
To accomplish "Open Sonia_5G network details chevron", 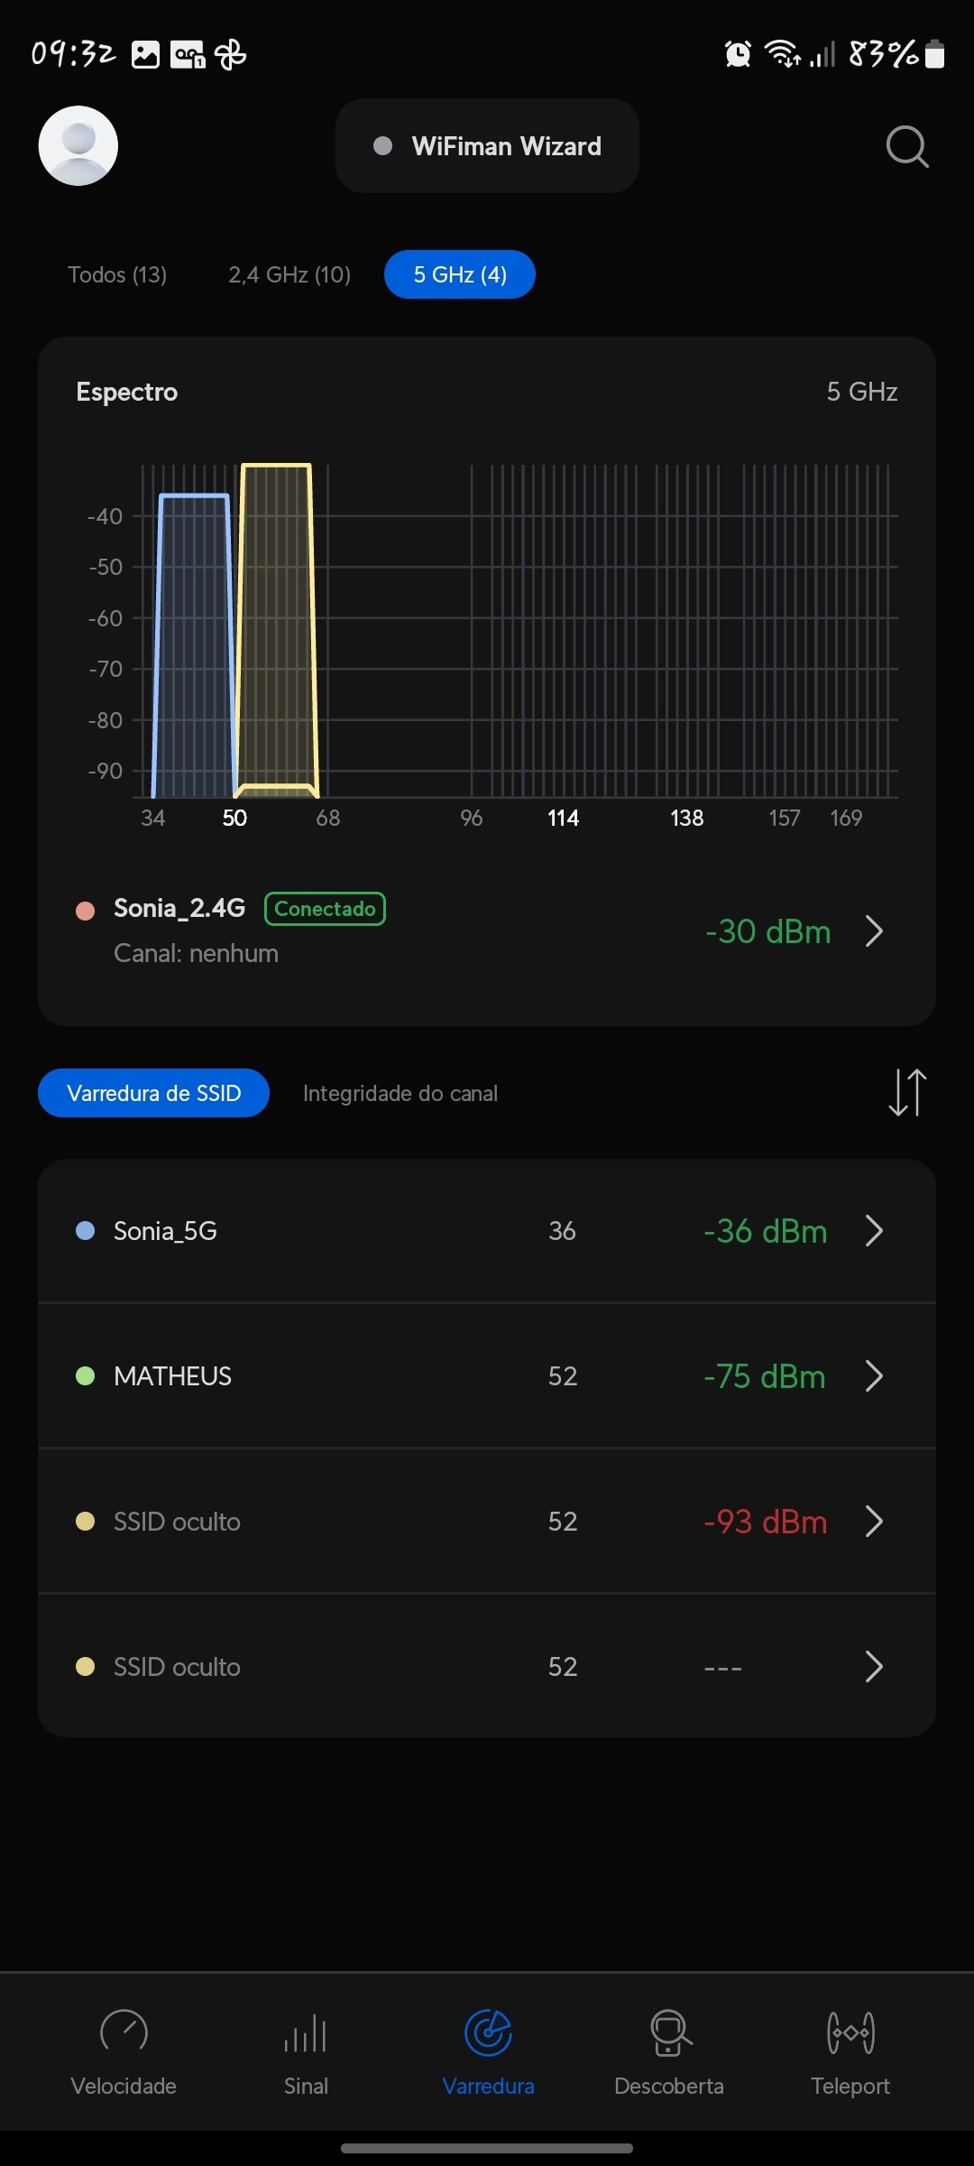I will (x=873, y=1231).
